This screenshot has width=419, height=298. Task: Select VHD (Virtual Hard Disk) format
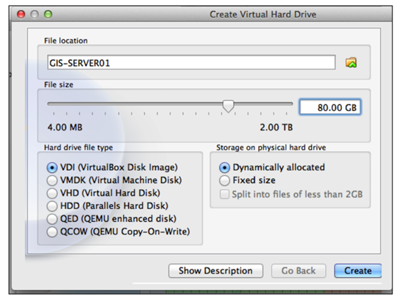(x=51, y=193)
